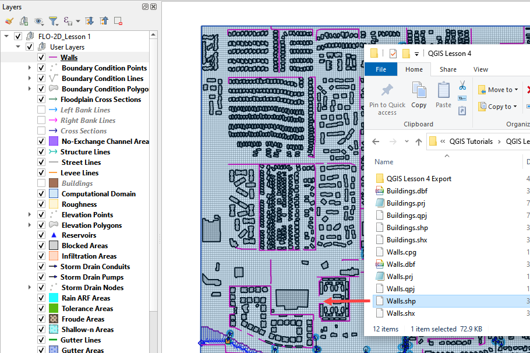The width and height of the screenshot is (530, 353).
Task: Click the Copy button in Clipboard group
Action: tap(419, 95)
